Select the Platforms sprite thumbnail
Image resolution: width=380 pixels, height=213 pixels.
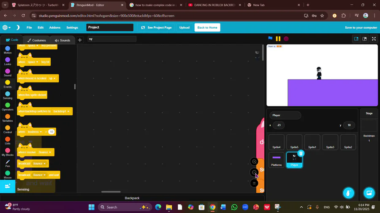(x=276, y=160)
